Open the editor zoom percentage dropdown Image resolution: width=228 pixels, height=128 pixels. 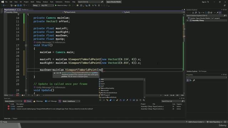pos(7,95)
